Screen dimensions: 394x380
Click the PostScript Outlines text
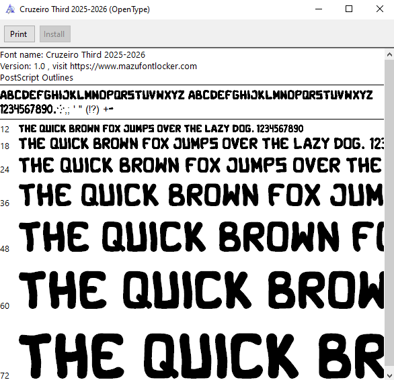click(37, 78)
